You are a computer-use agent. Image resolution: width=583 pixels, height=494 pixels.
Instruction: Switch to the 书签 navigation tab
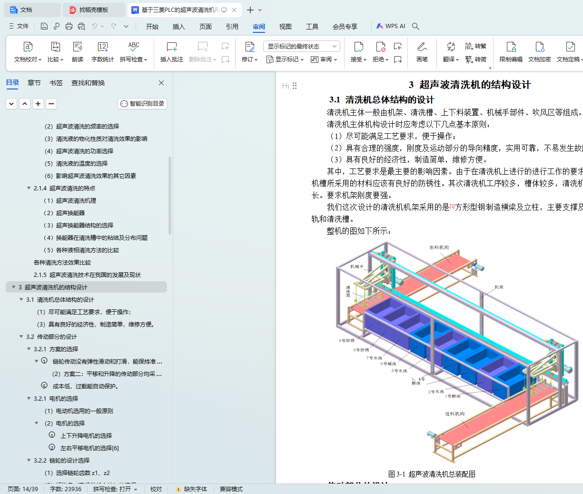coord(56,83)
